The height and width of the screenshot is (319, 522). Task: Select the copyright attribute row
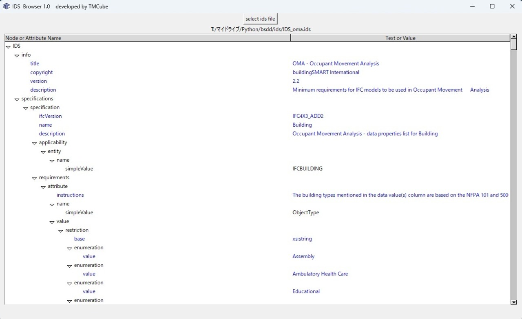tap(257, 72)
